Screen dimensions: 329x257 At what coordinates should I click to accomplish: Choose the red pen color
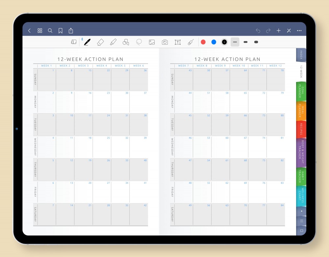(203, 42)
